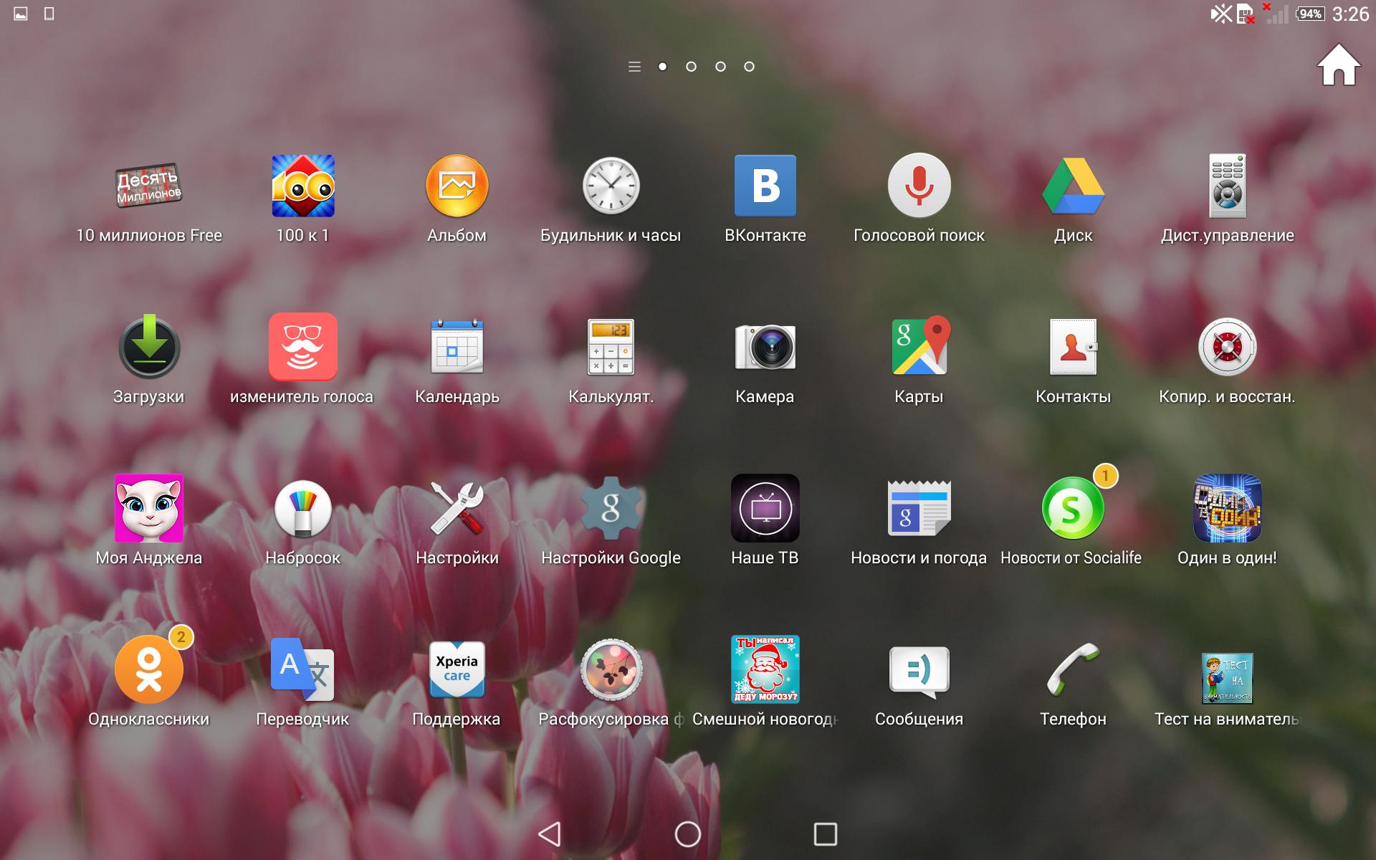1376x860 pixels.
Task: Open the Настройки settings app
Action: click(457, 508)
